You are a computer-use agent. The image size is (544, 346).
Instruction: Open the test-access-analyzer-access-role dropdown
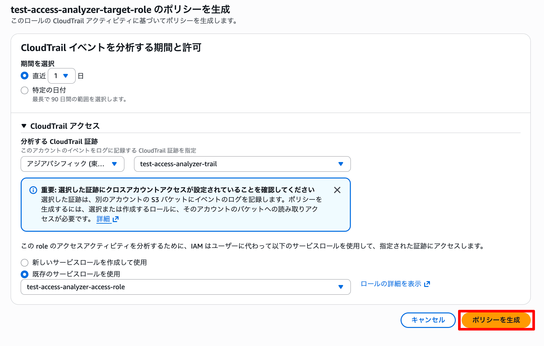pos(186,287)
